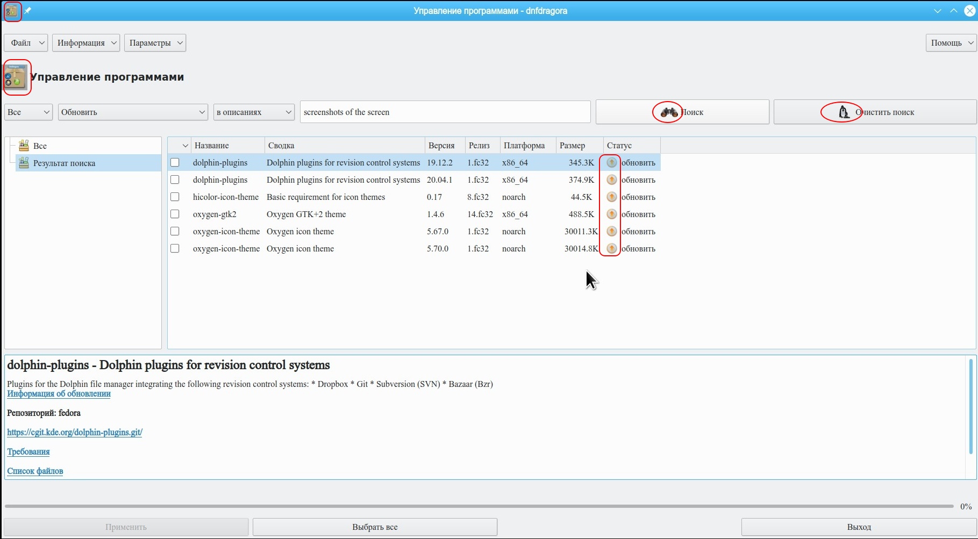Image resolution: width=978 pixels, height=539 pixels.
Task: Click the dnfdragora app icon in title bar
Action: [x=12, y=11]
